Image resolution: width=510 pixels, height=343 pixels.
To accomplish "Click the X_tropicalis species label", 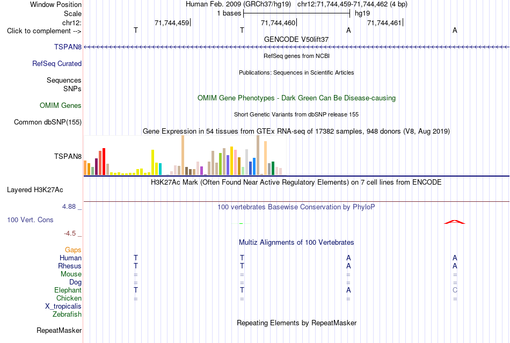I will click(x=63, y=306).
